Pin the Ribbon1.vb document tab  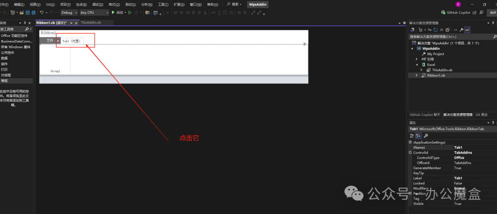pyautogui.click(x=71, y=23)
